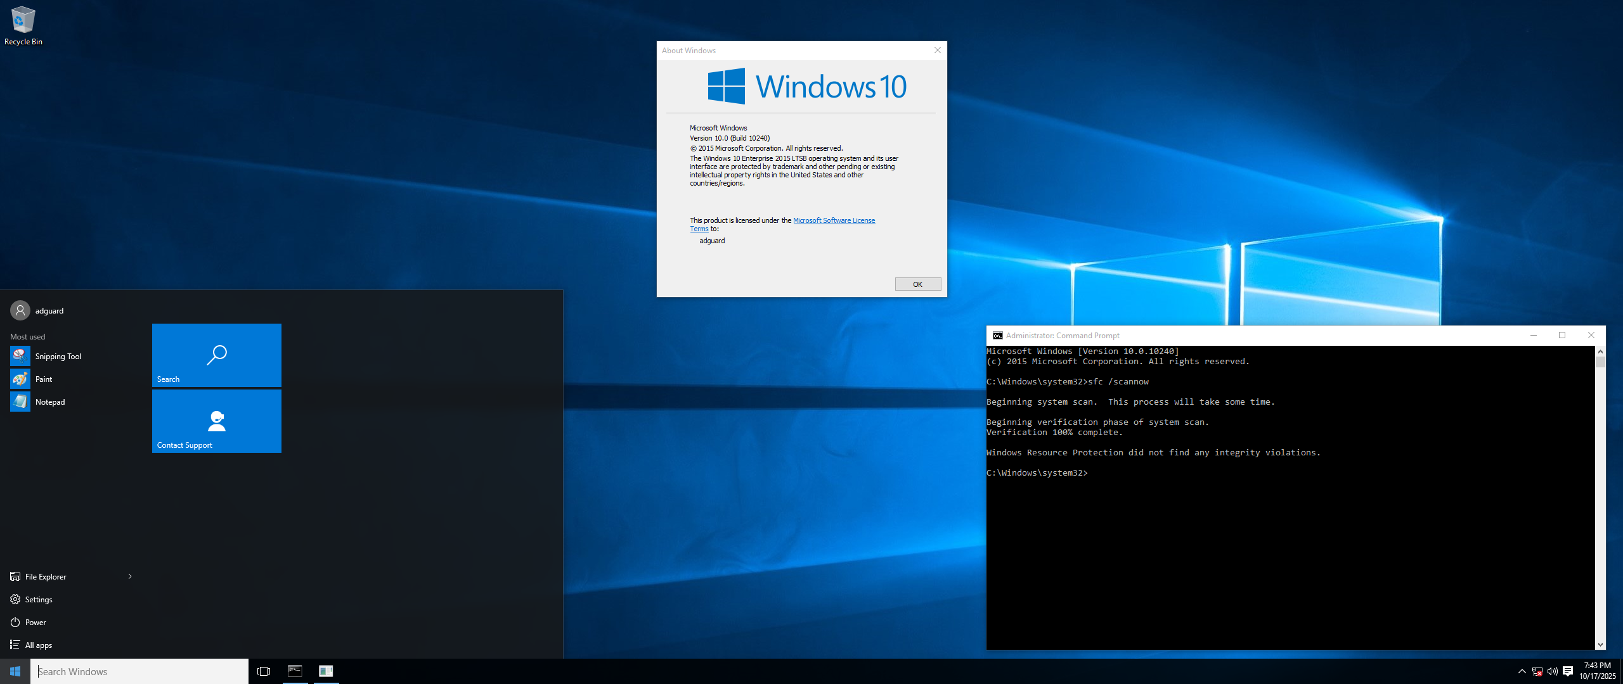Screen dimensions: 1623x684
Task: Click the Search Windows input box
Action: tap(139, 671)
